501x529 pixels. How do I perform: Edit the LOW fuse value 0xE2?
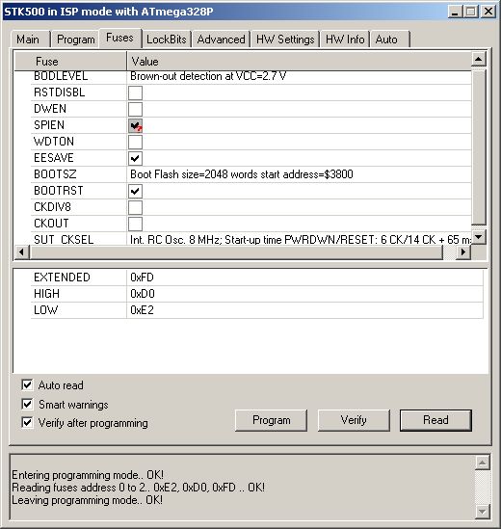tap(305, 310)
